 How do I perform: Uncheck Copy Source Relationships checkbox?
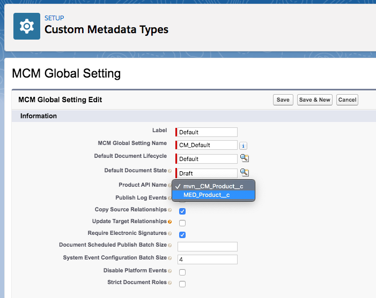(182, 211)
